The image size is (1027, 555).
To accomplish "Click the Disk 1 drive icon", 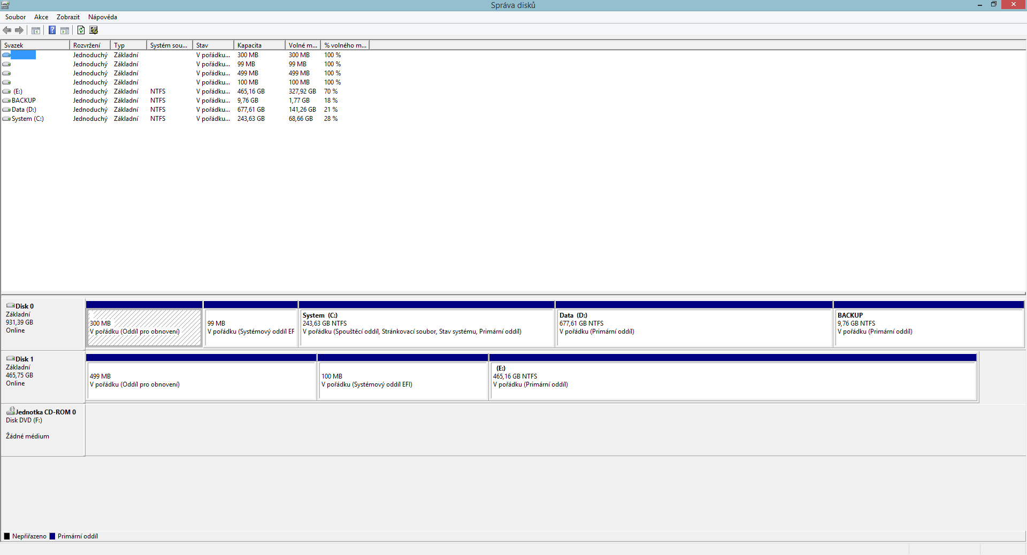I will [11, 359].
